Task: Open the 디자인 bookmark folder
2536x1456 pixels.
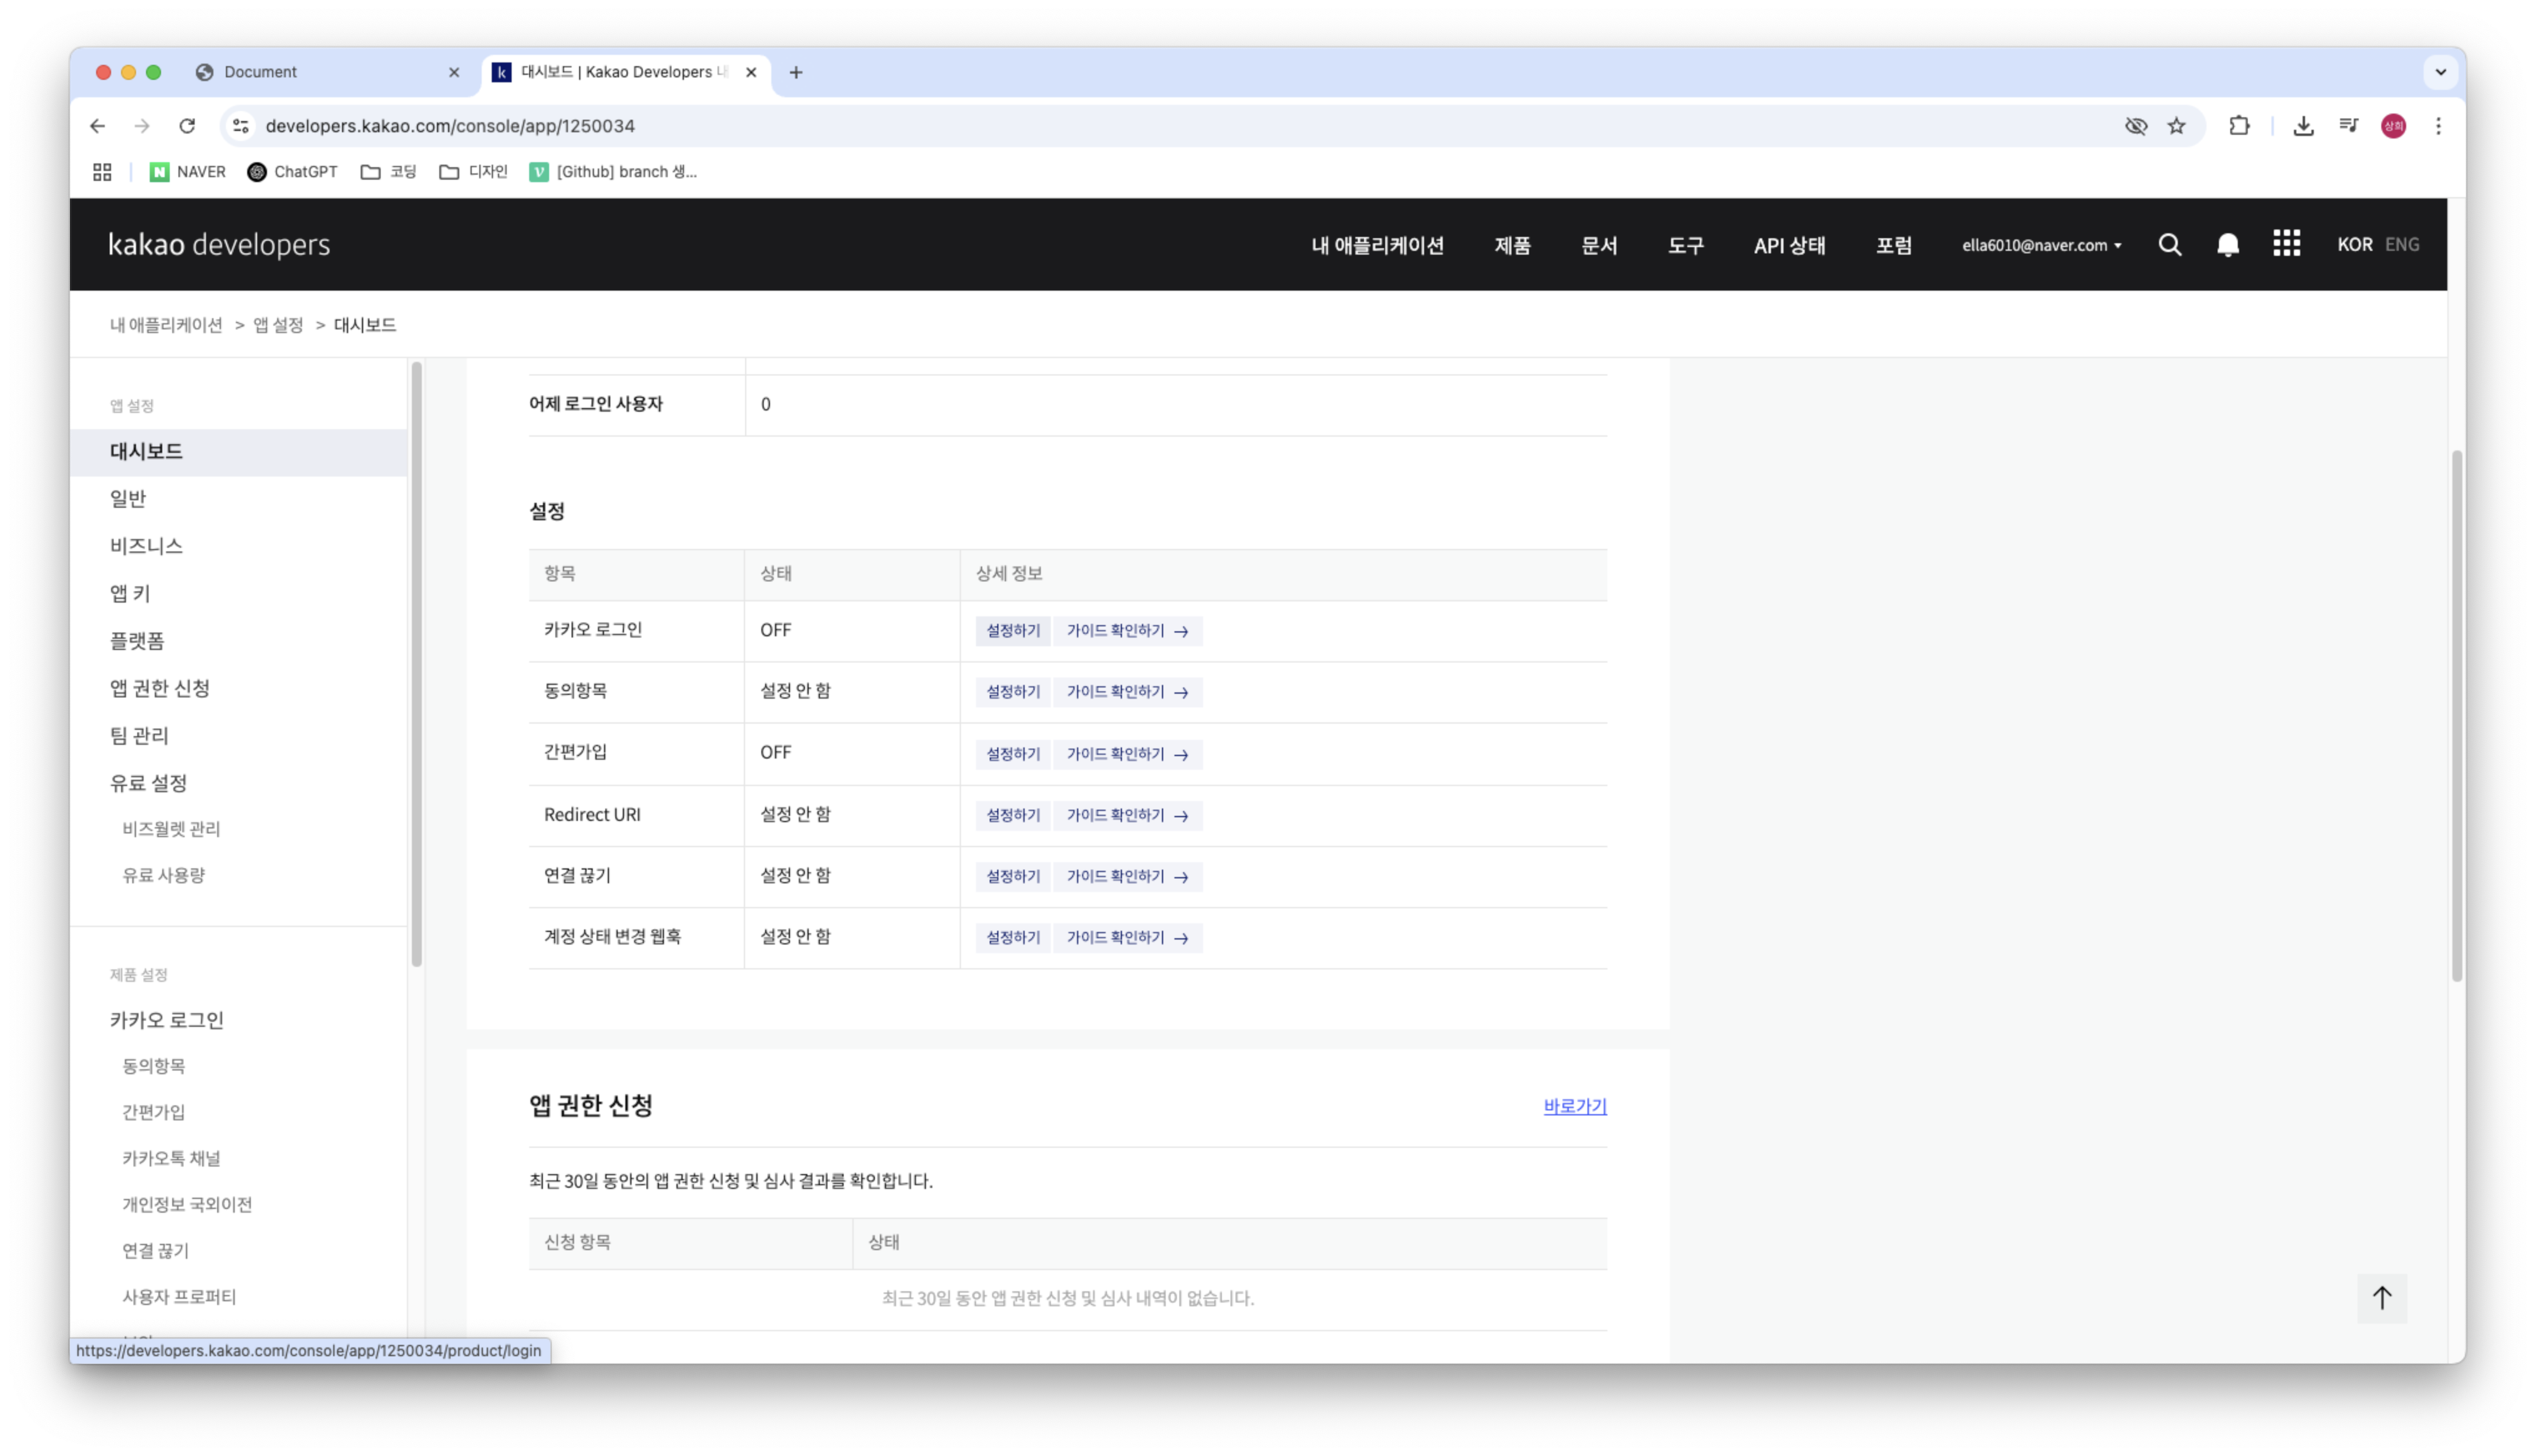Action: [x=473, y=172]
